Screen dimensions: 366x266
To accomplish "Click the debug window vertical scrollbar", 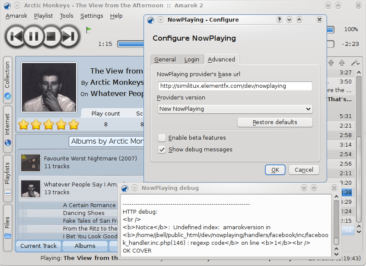I will pyautogui.click(x=336, y=225).
